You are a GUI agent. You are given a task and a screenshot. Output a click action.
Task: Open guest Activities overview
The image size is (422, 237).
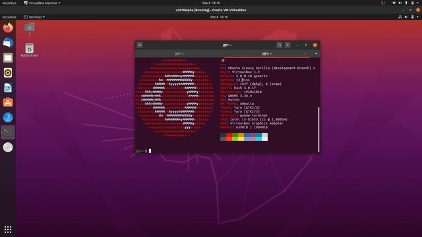click(9, 17)
